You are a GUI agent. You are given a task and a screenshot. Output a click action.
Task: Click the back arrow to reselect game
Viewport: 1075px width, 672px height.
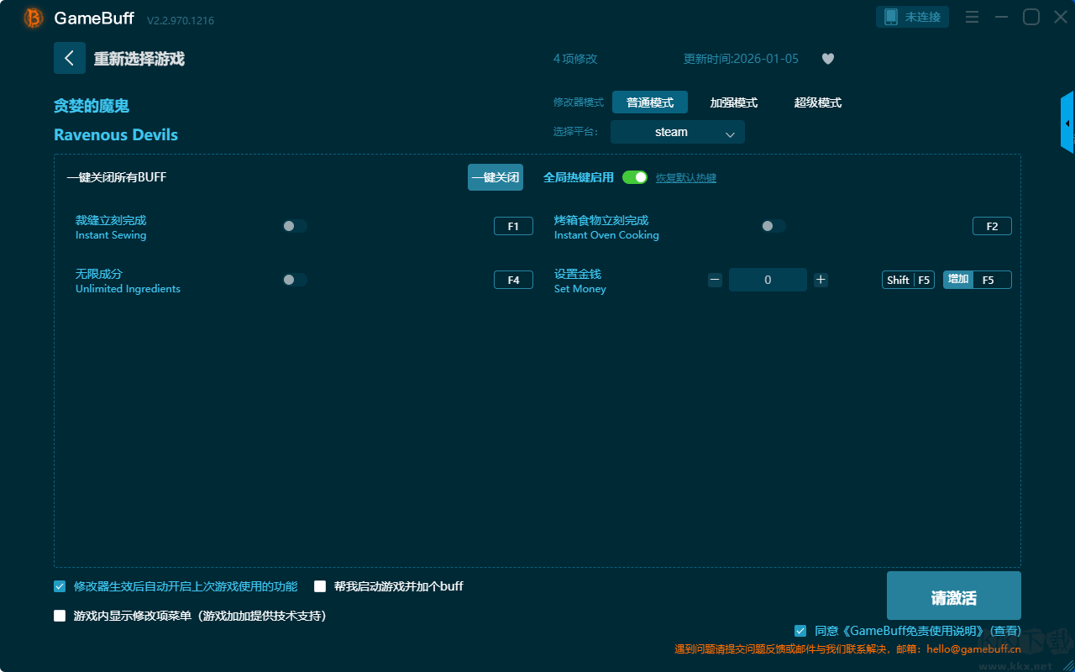coord(70,58)
